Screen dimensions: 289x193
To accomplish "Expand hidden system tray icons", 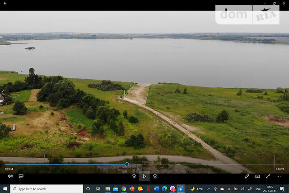I will click(209, 188).
